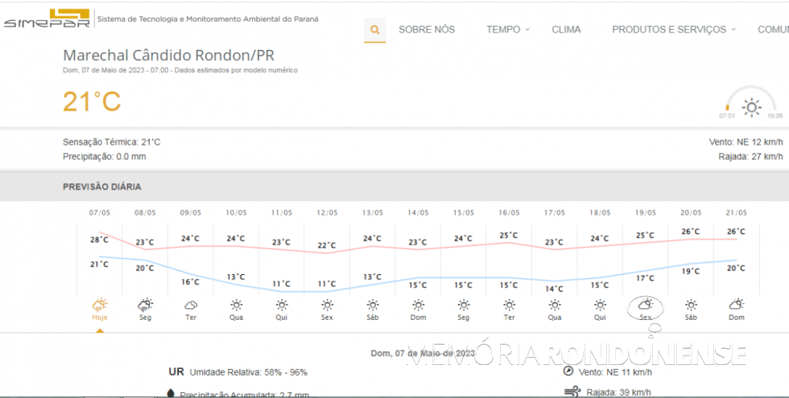
Task: Open PRODUTOS E SERVIÇOS menu
Action: [x=669, y=30]
